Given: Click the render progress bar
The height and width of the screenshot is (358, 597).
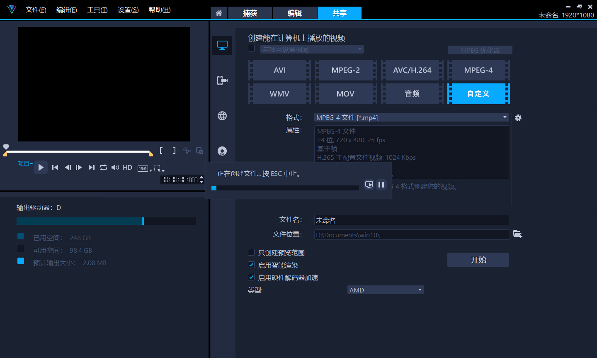Looking at the screenshot, I should [285, 188].
